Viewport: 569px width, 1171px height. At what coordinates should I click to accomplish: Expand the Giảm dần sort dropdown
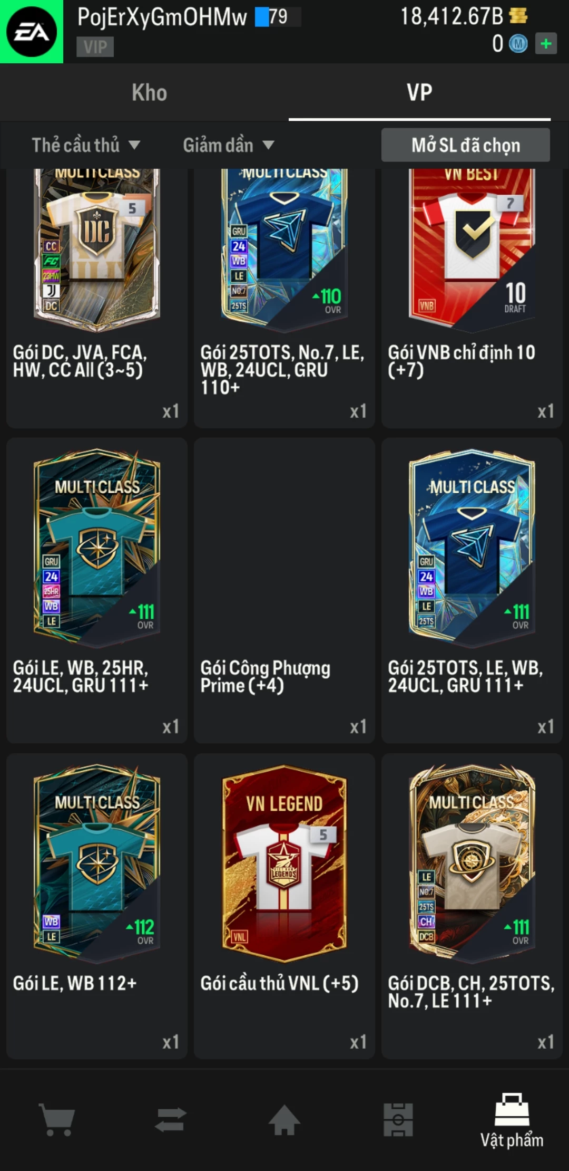(229, 145)
